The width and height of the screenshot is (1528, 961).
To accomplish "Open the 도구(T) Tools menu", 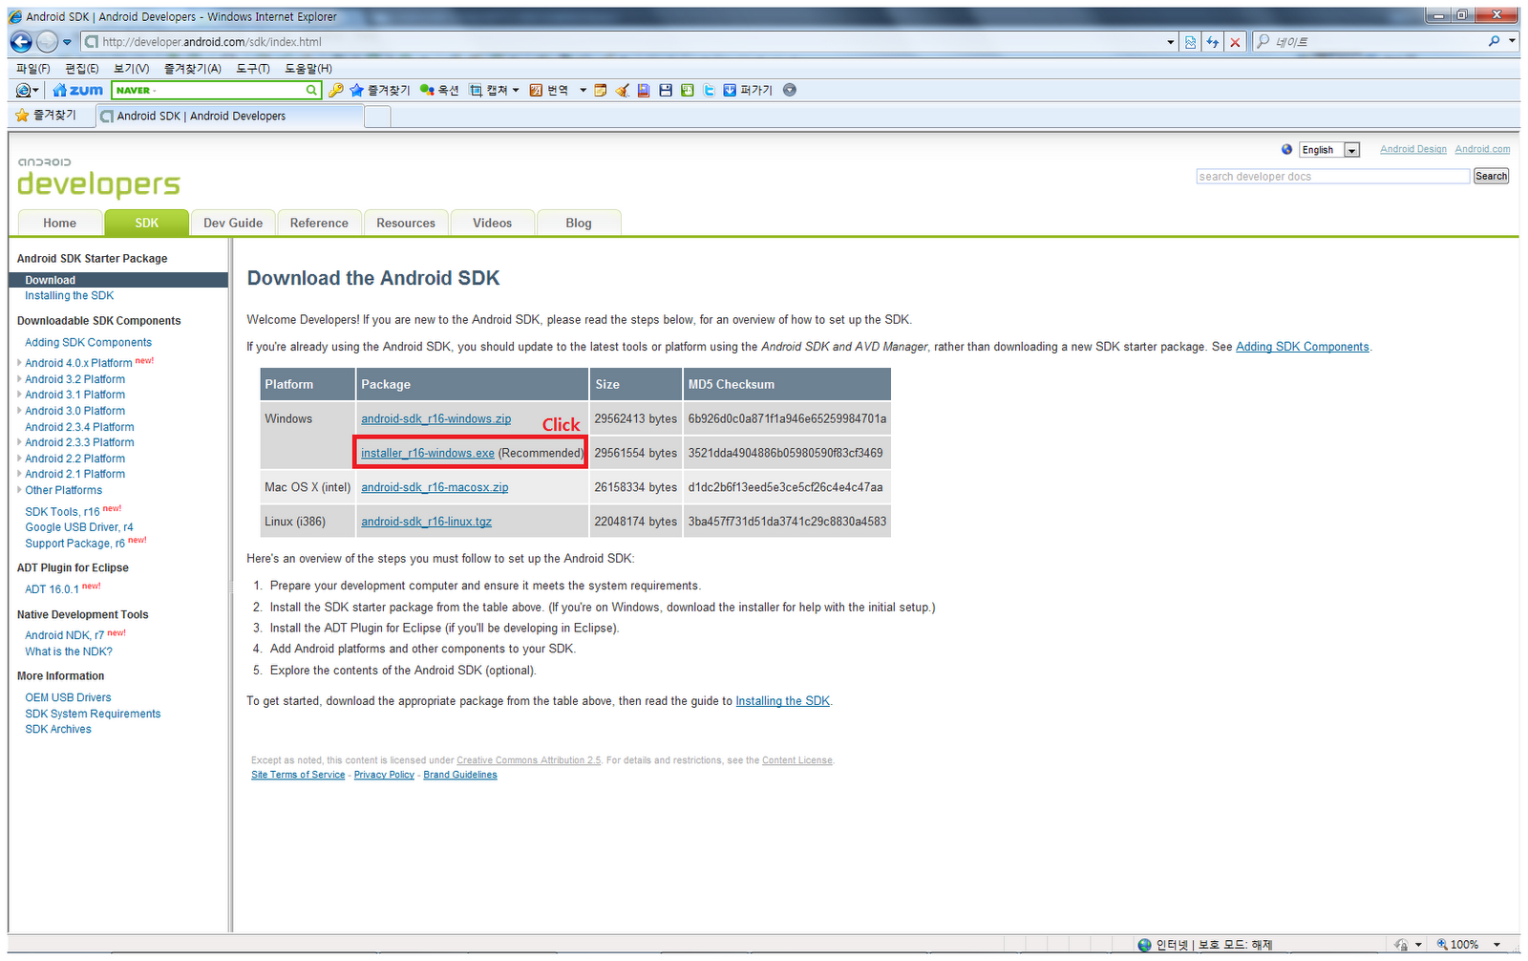I will [253, 69].
